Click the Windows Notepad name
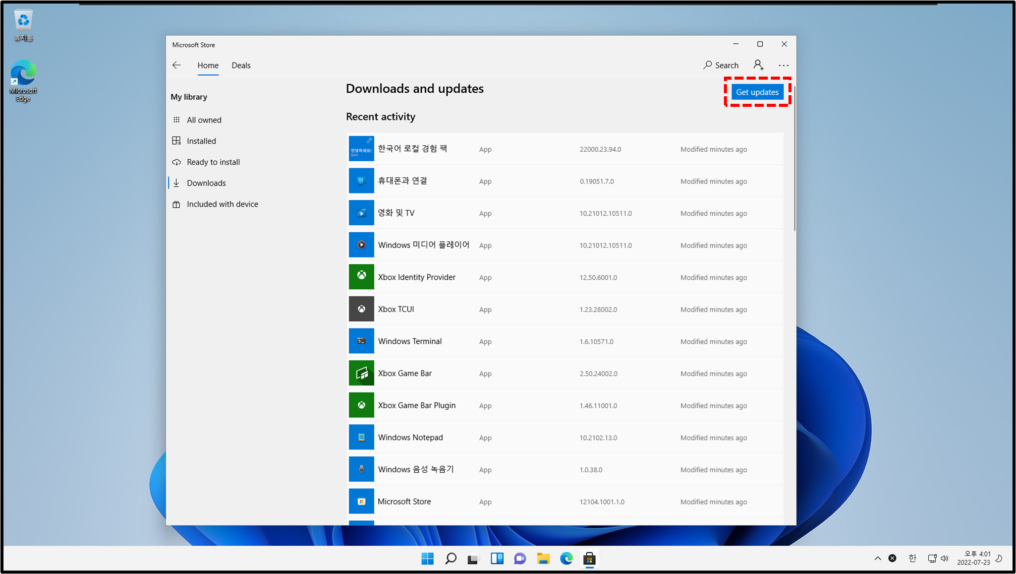The width and height of the screenshot is (1016, 574). click(x=410, y=437)
